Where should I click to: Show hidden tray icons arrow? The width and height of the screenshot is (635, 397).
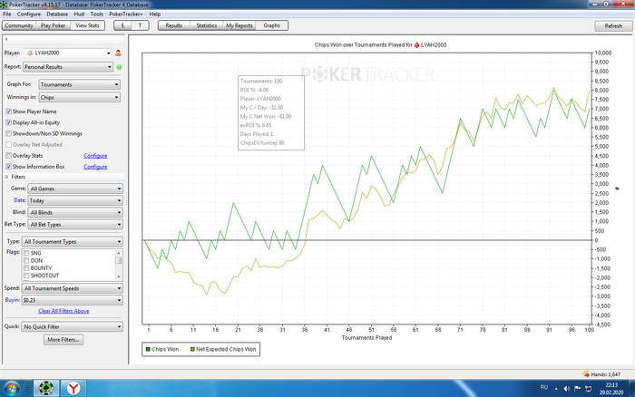coord(556,389)
